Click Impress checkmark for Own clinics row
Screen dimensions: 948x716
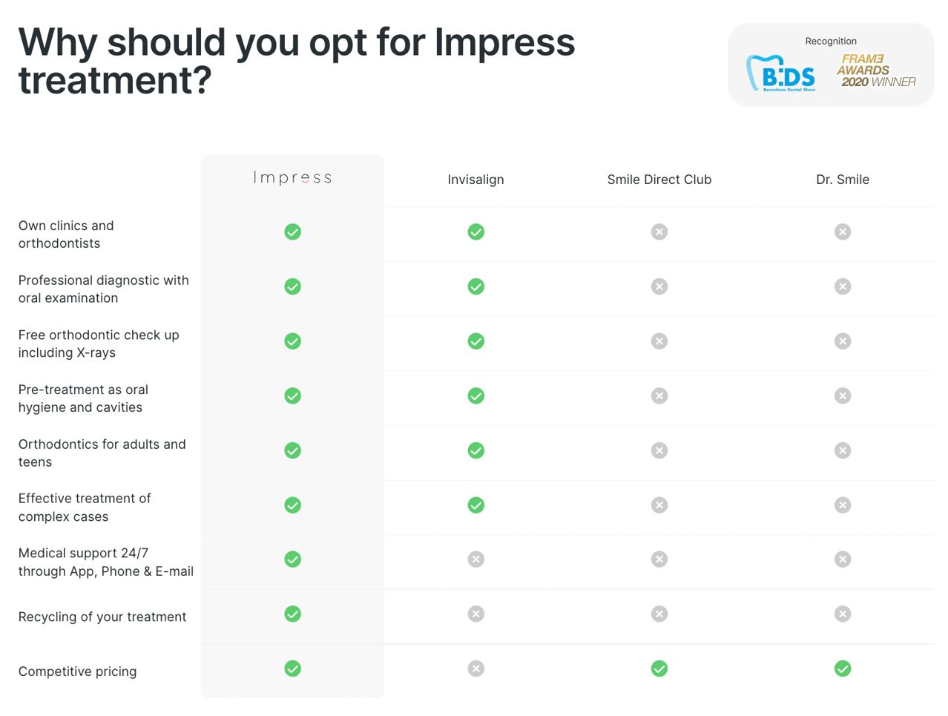[293, 232]
